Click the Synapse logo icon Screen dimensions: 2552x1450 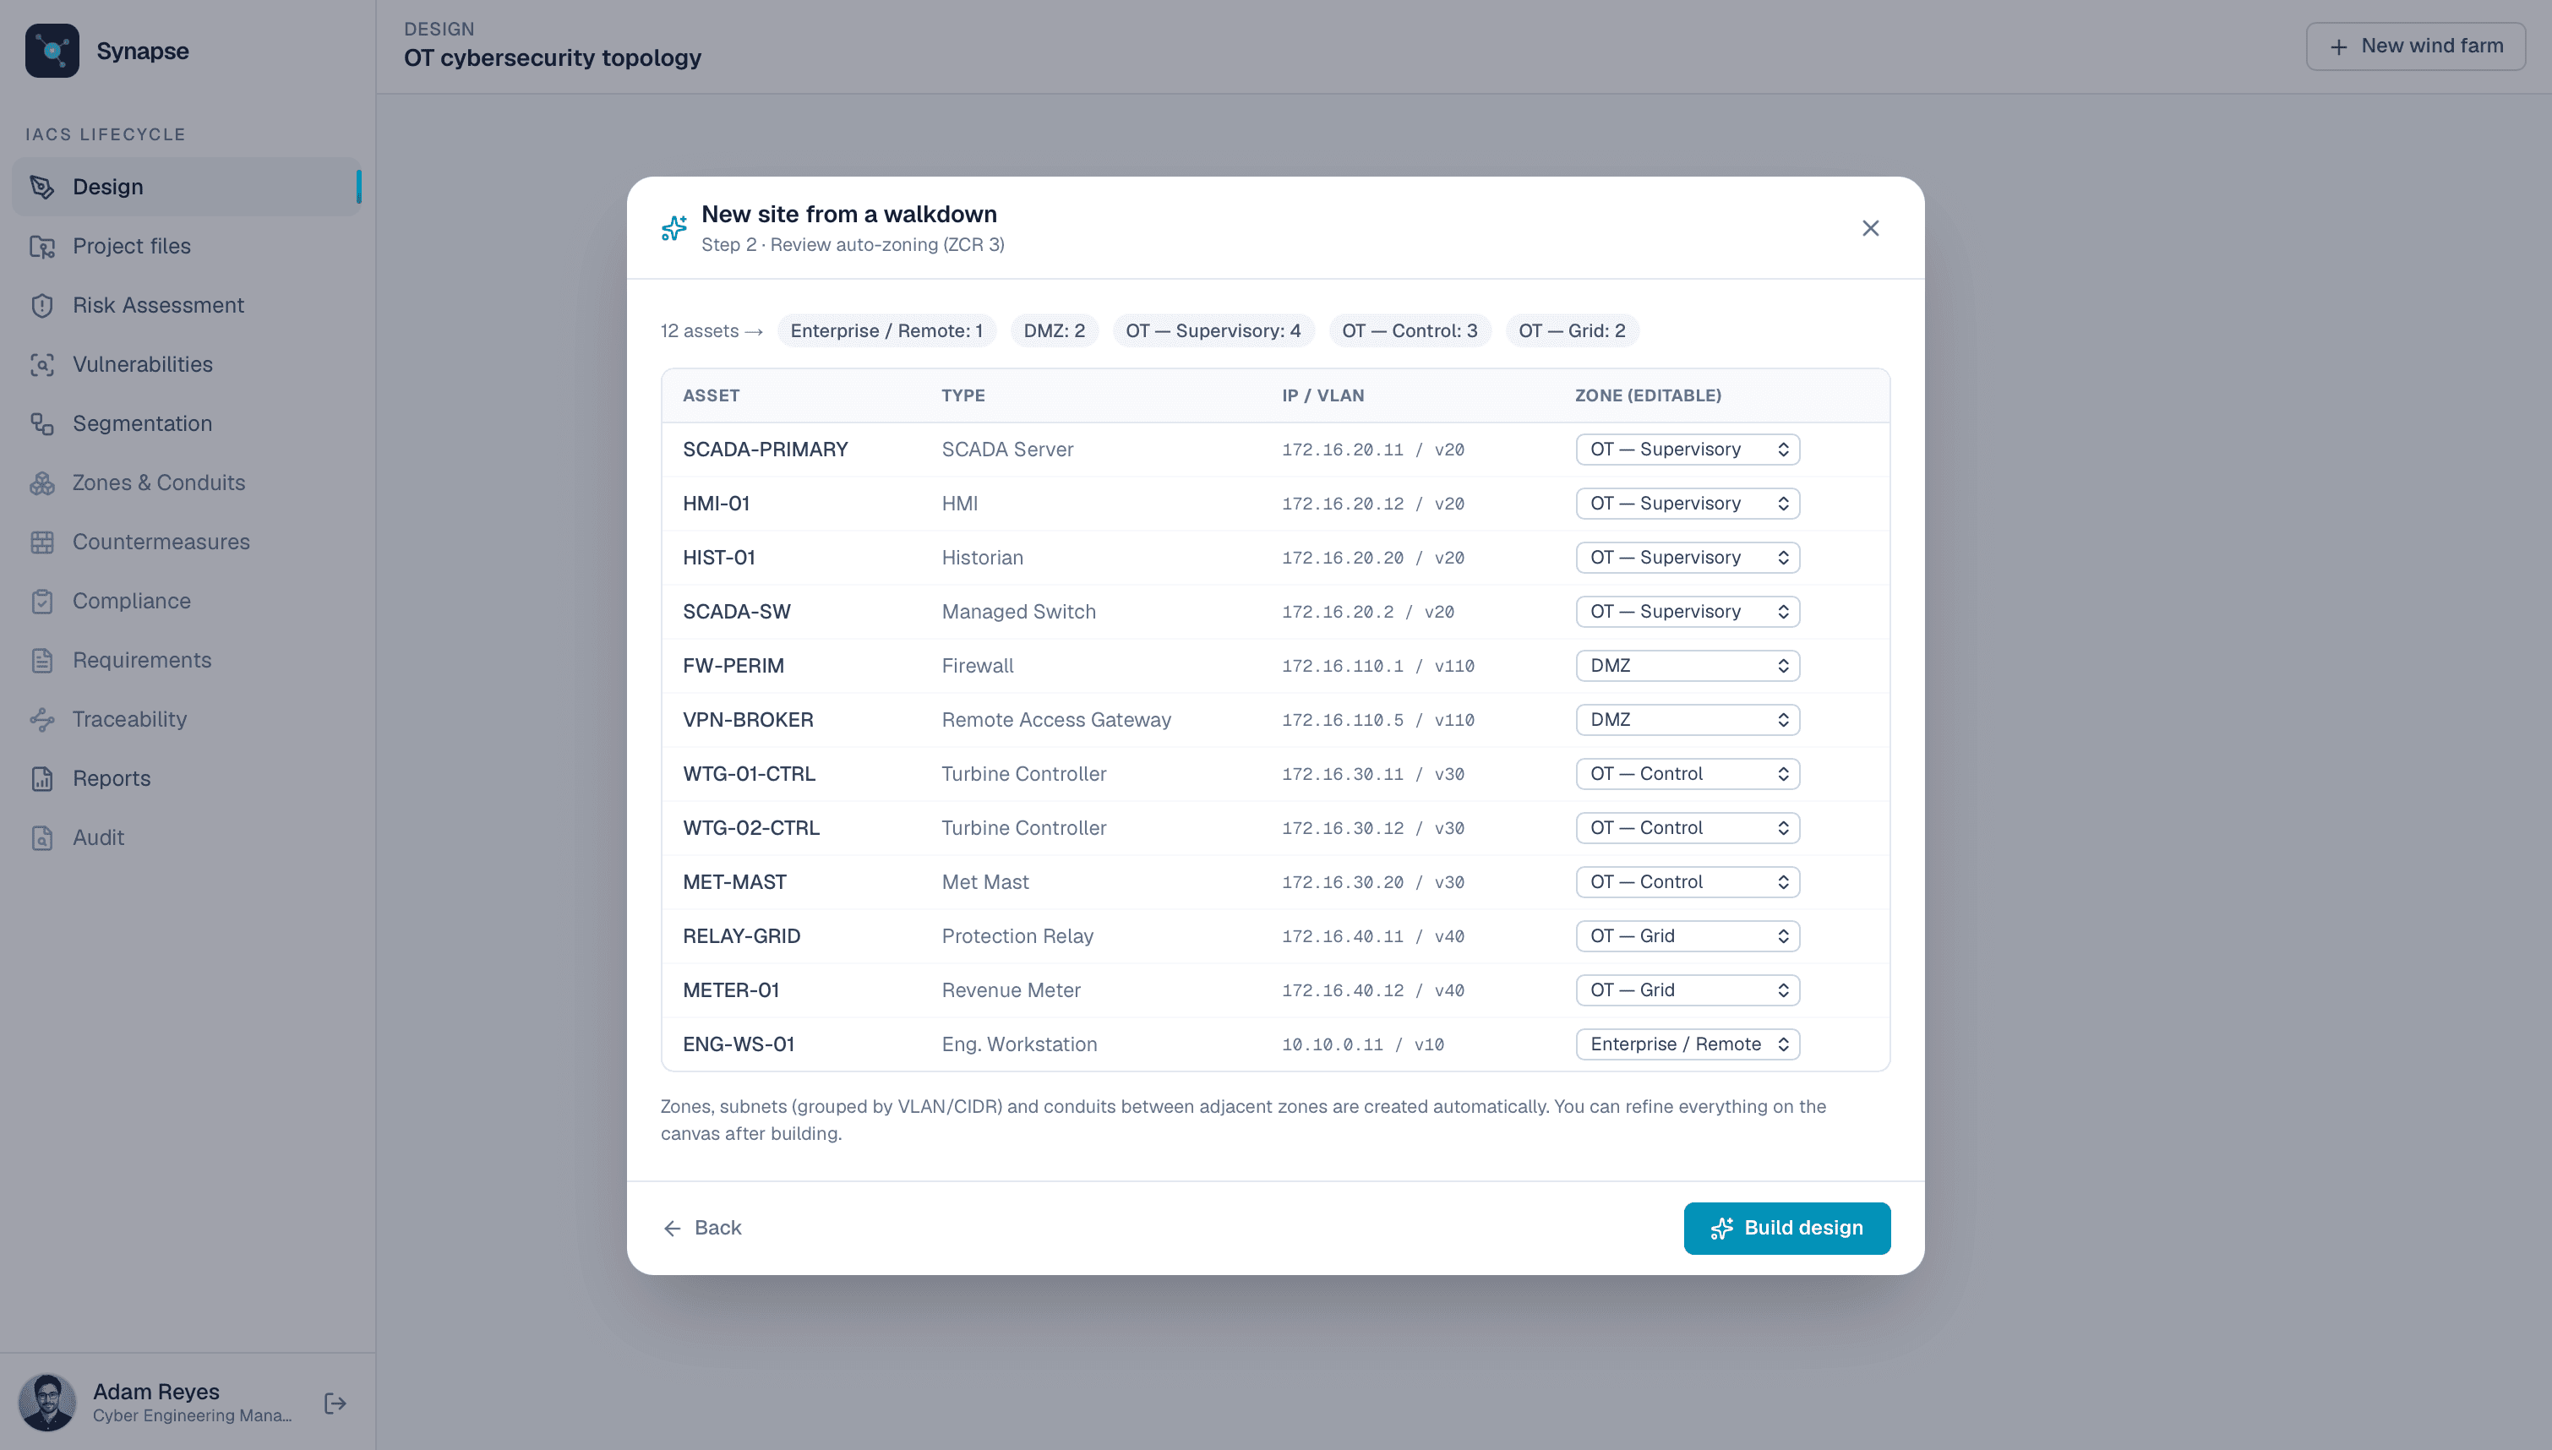point(52,51)
